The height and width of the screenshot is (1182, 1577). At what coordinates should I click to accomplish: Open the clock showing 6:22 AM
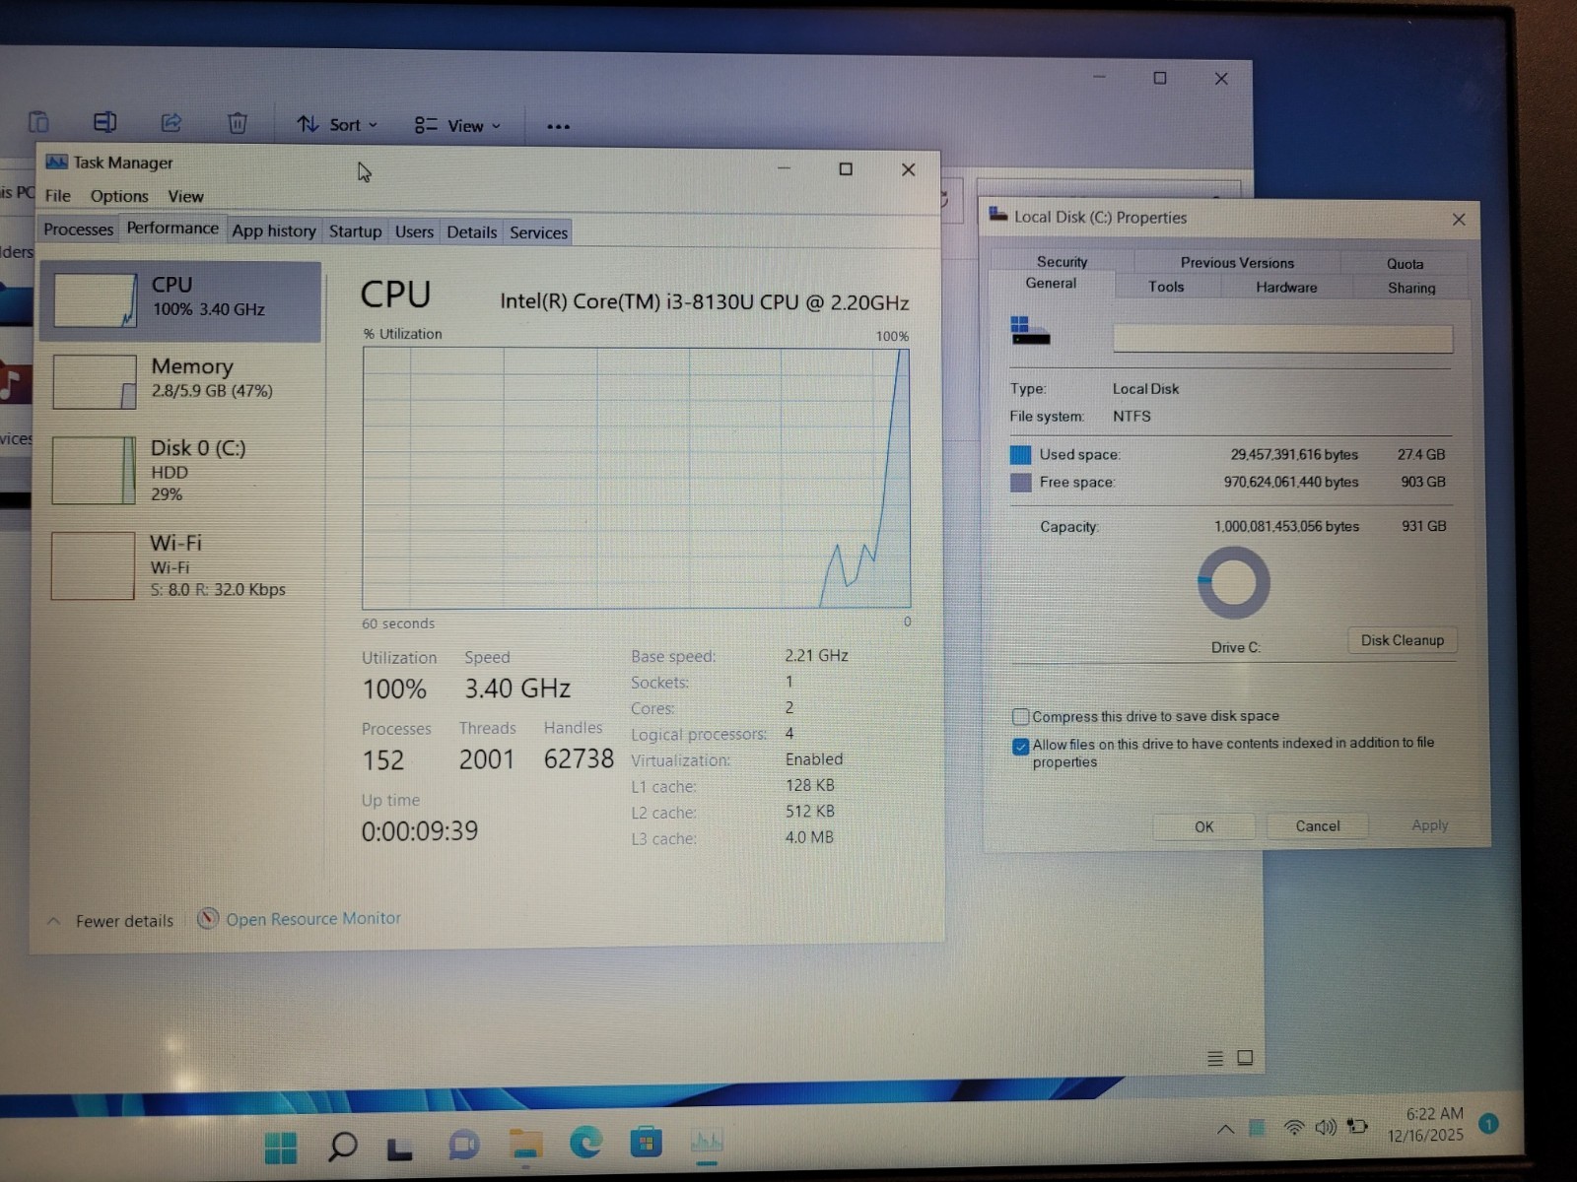(1425, 1124)
